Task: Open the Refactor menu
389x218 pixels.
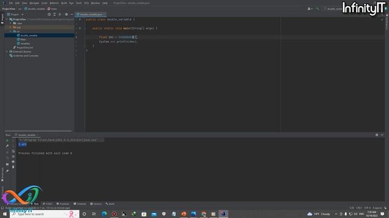Action: (x=54, y=3)
